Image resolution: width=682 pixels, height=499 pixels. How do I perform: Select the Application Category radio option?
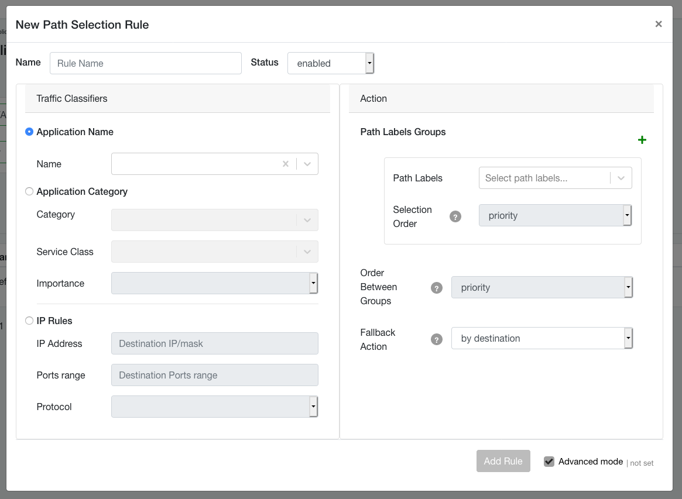click(29, 192)
